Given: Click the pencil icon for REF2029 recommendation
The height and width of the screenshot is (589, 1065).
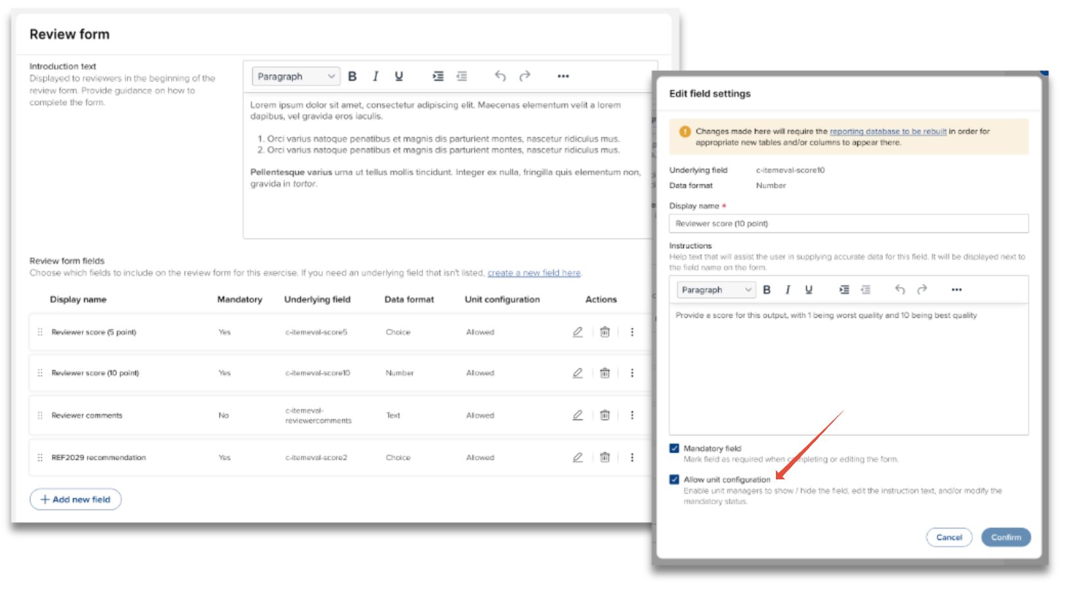Looking at the screenshot, I should click(x=578, y=458).
